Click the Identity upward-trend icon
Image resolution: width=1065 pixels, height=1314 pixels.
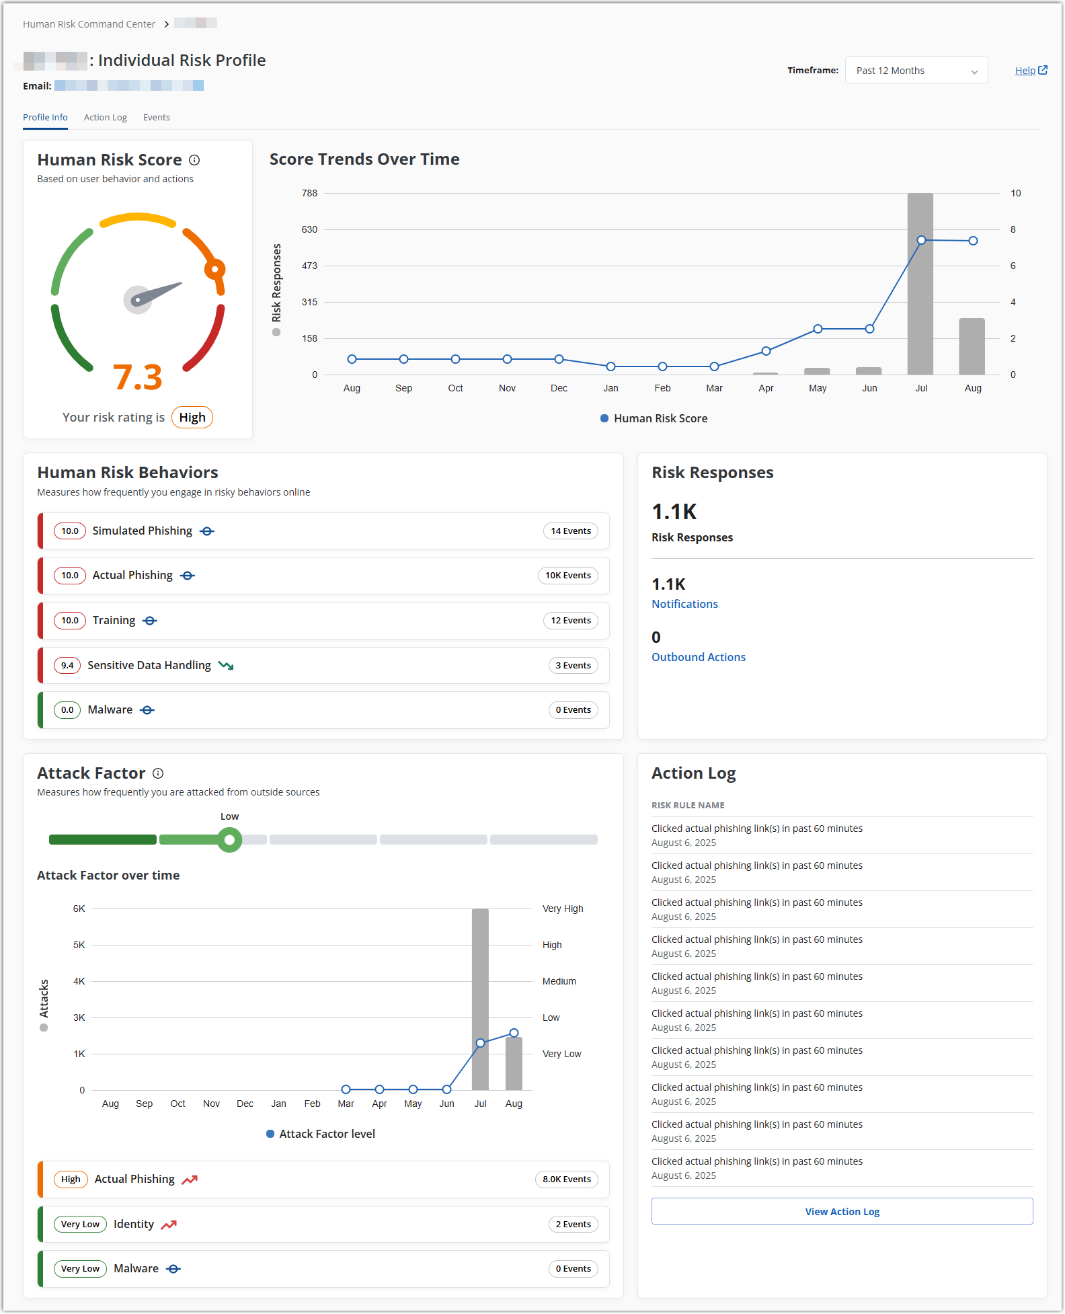[x=169, y=1225]
